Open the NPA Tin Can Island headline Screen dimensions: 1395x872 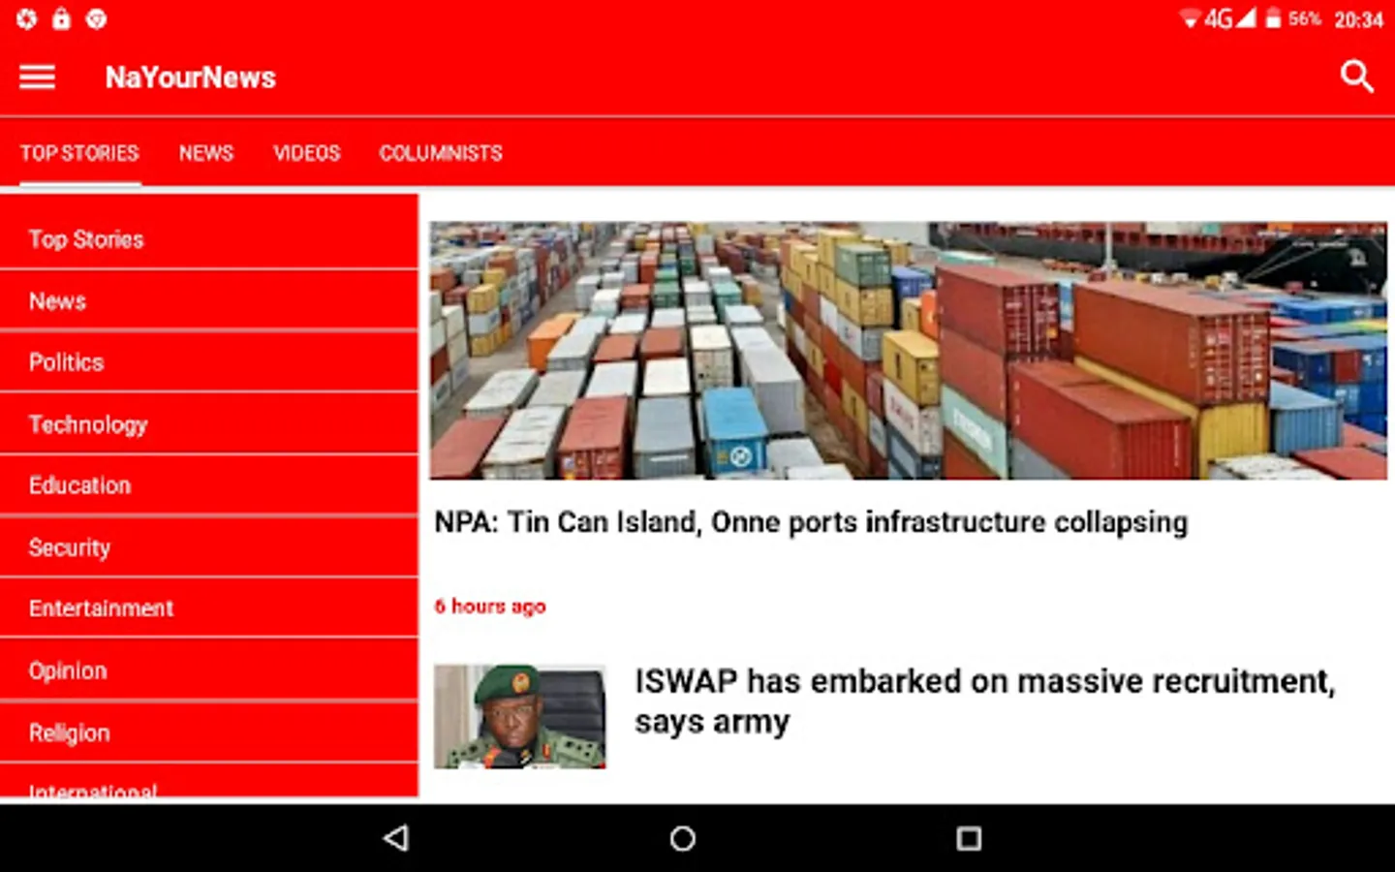tap(811, 522)
